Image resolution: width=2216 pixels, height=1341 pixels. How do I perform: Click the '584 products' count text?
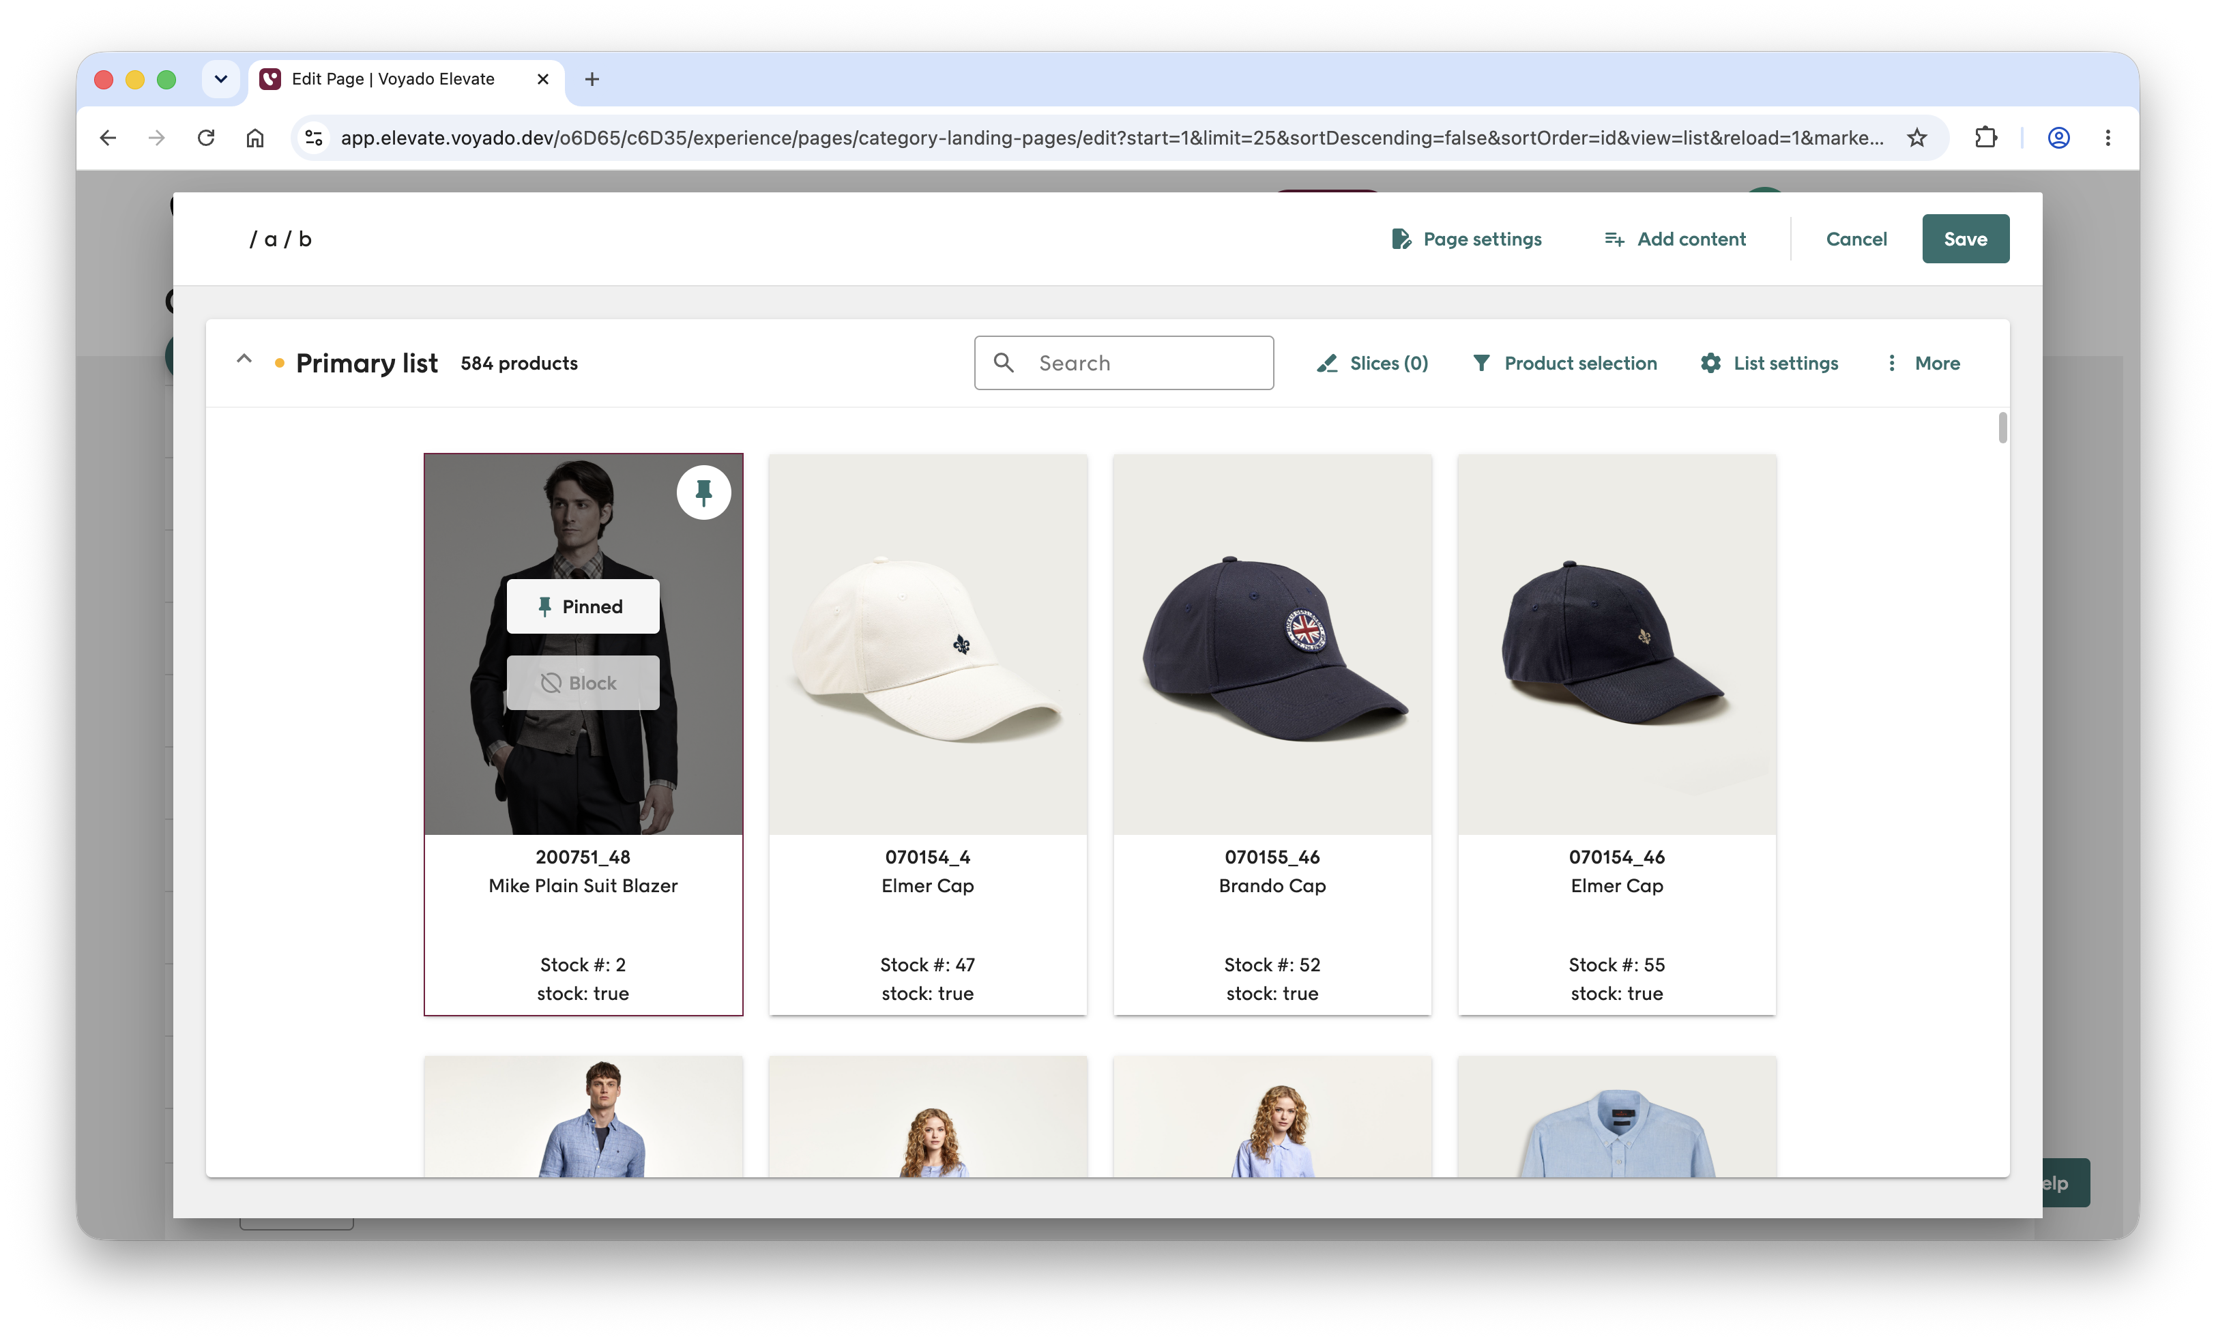tap(519, 362)
